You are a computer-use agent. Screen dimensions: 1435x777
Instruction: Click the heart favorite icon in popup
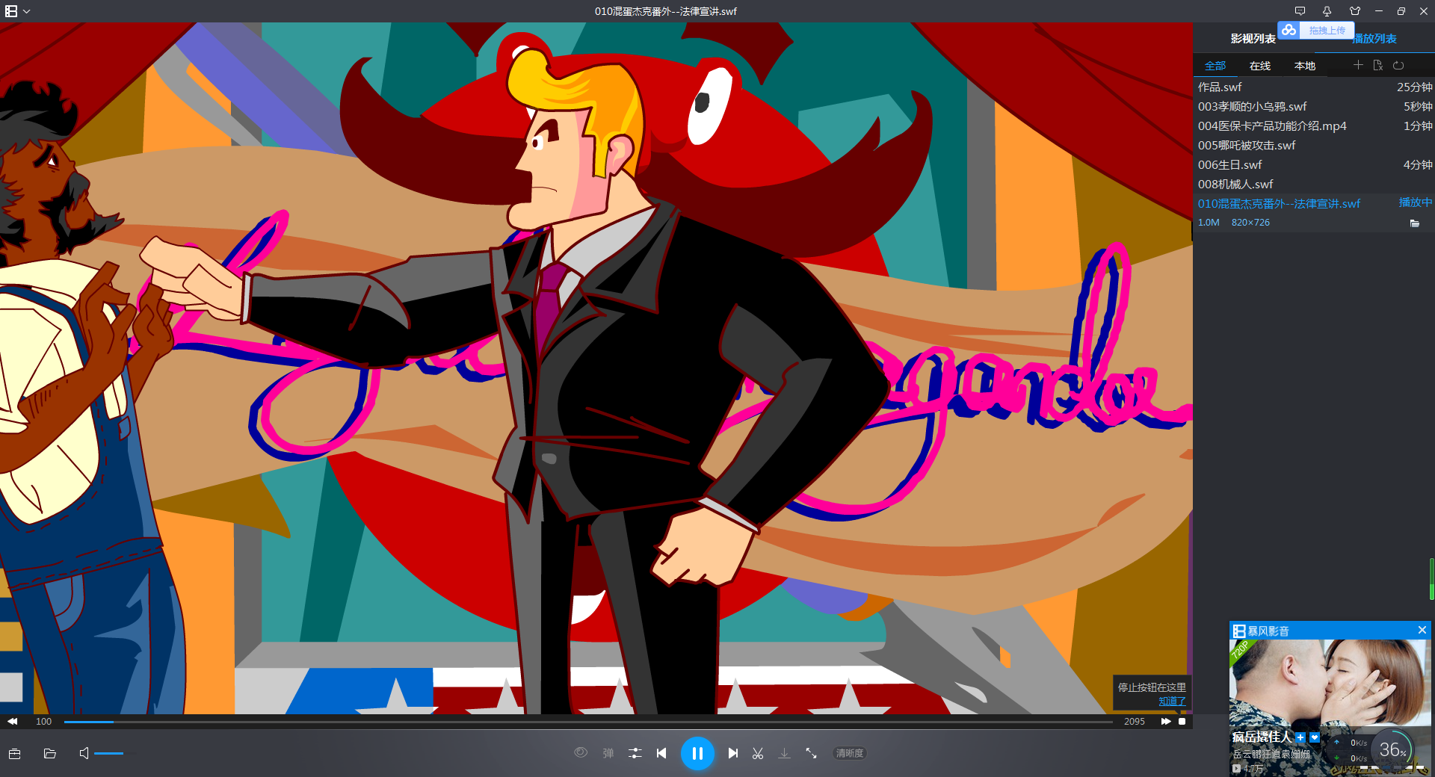pyautogui.click(x=1315, y=737)
